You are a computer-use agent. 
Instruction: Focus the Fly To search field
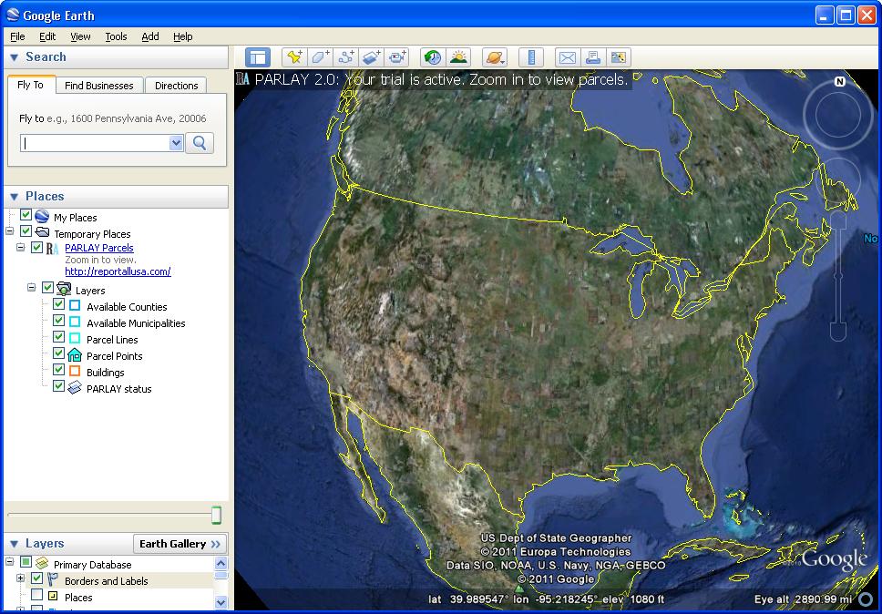pos(95,143)
